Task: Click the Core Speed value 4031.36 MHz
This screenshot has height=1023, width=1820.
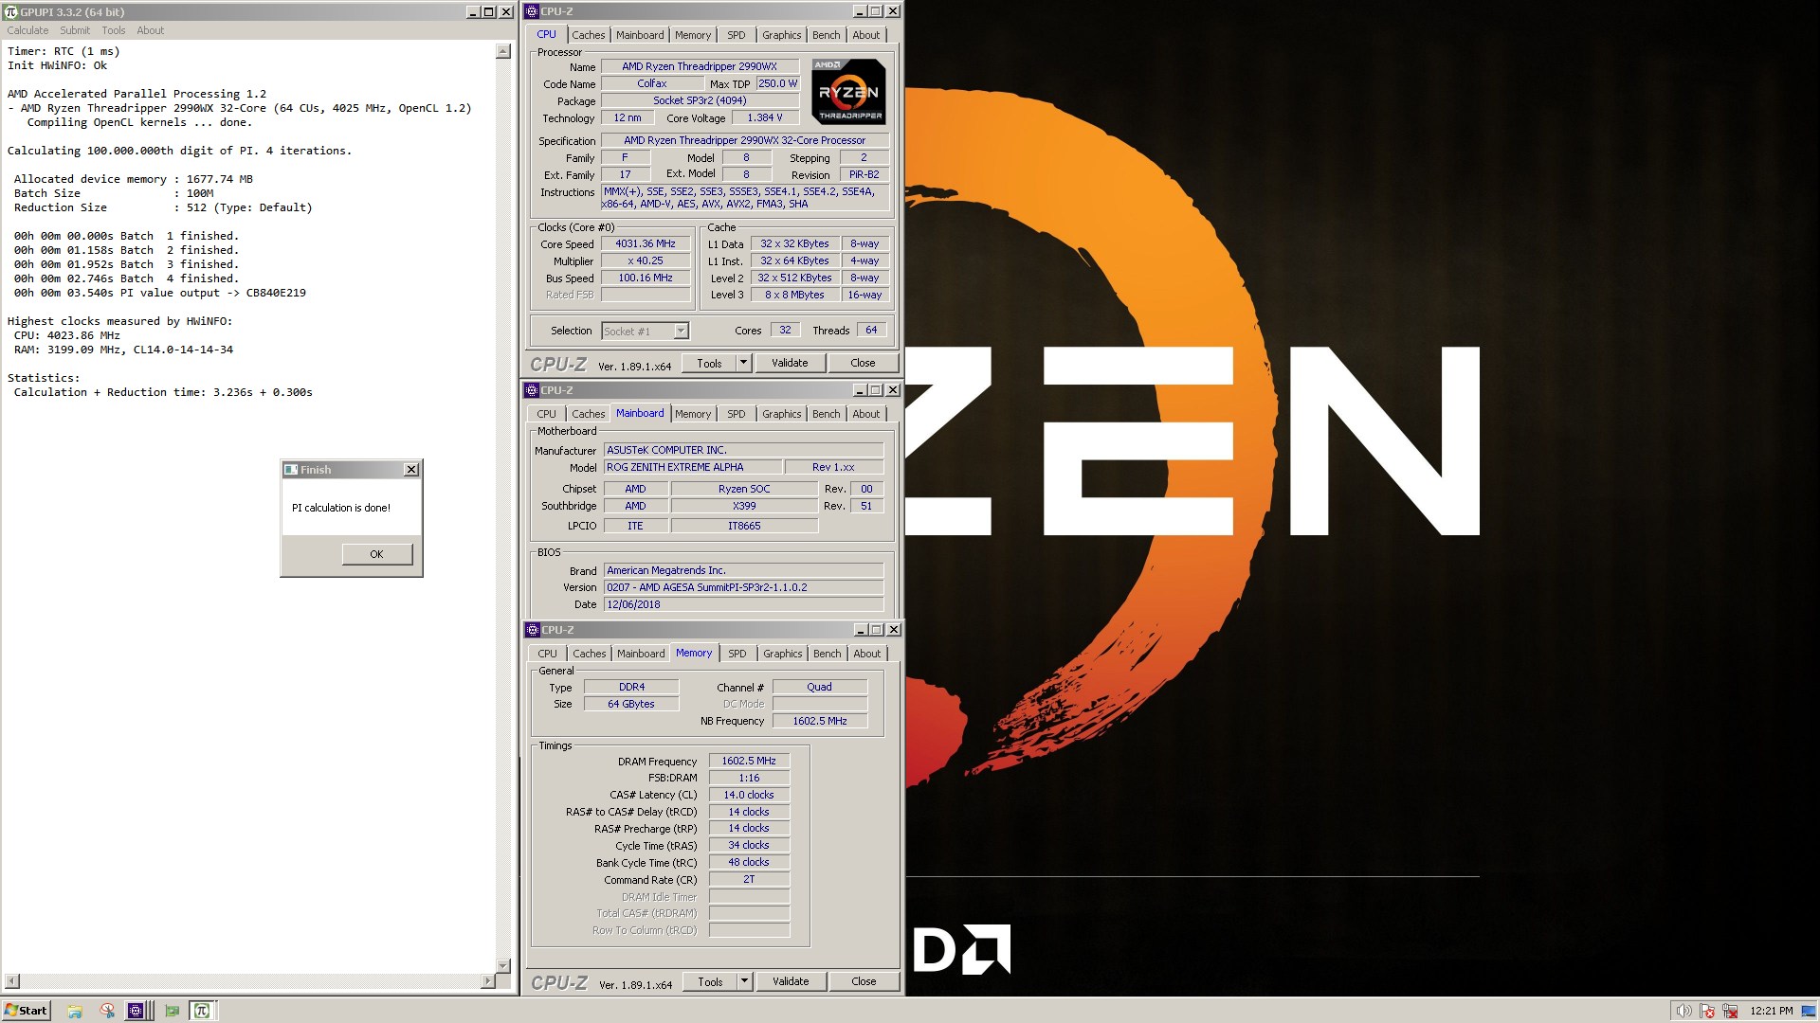Action: [646, 243]
